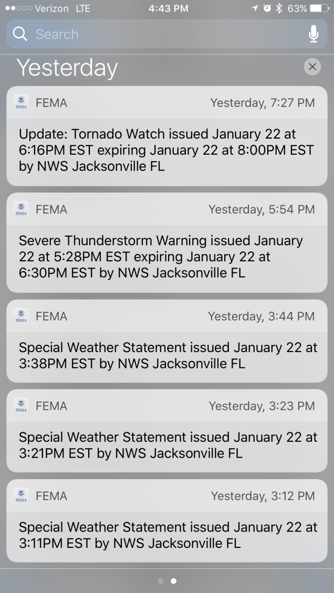Viewport: 334px width, 593px height.
Task: Open the Severe Thunderstorm Warning notification
Action: 166,257
